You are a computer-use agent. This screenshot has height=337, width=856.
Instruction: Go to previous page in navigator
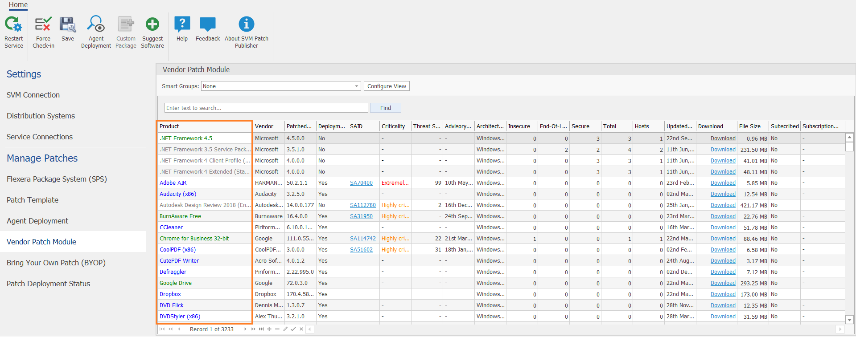(x=170, y=329)
